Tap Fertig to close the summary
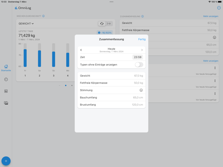This screenshot has height=167, width=223. (x=142, y=39)
